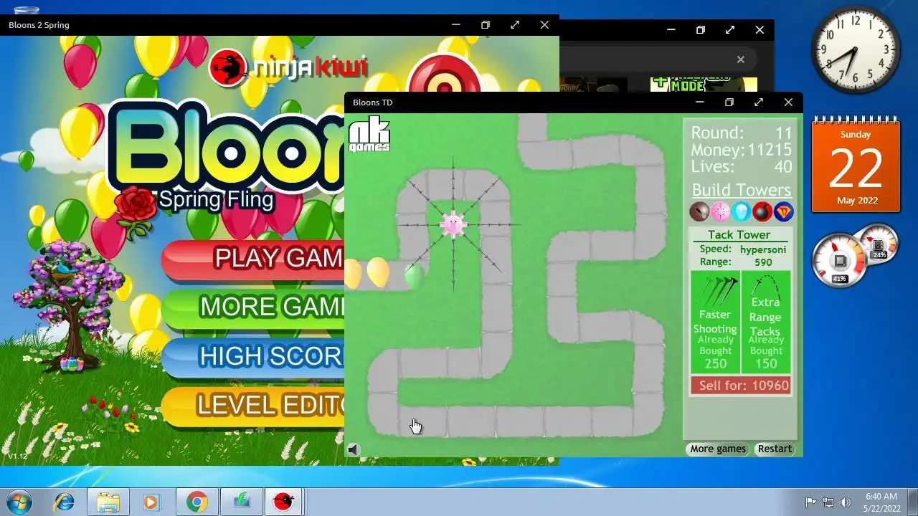Mute sound with the speaker icon
Screen dimensions: 918x516
pos(353,449)
